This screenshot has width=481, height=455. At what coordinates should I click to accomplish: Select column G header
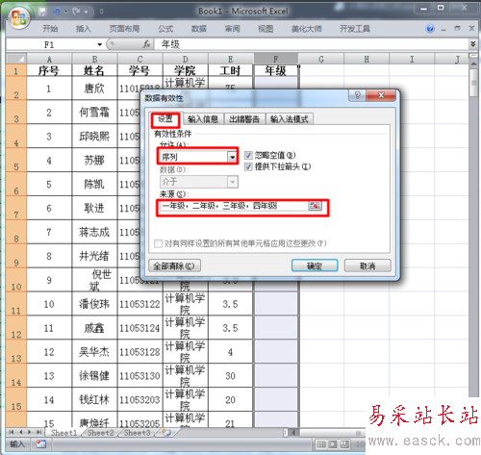tap(321, 59)
